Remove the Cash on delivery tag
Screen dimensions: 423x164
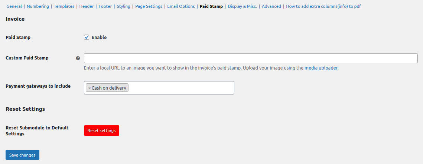[x=89, y=88]
